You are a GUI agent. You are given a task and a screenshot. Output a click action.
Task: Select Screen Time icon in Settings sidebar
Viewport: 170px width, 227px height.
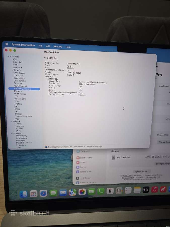point(78,172)
